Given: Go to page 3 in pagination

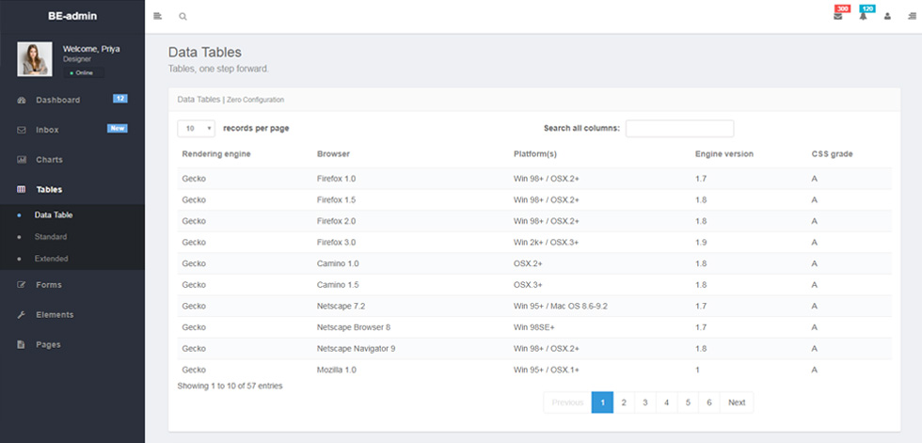Looking at the screenshot, I should tap(645, 403).
